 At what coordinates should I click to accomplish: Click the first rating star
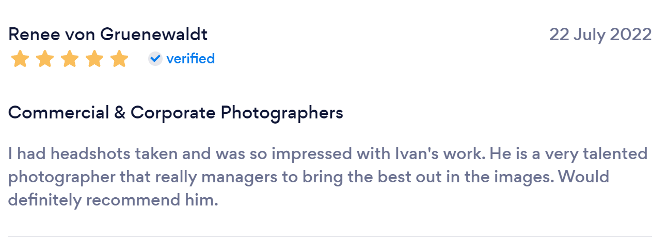click(x=20, y=59)
